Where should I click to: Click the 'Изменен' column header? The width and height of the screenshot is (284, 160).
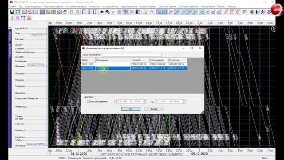tap(178, 60)
